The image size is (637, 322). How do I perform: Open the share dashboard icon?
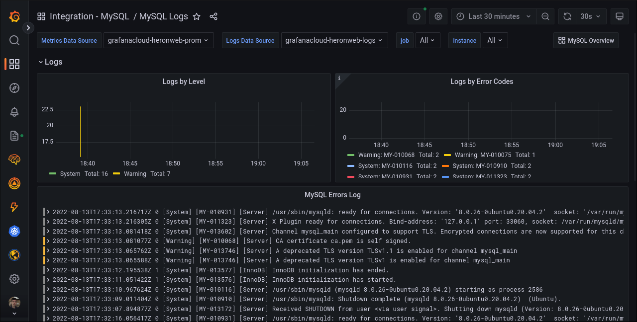pos(213,16)
